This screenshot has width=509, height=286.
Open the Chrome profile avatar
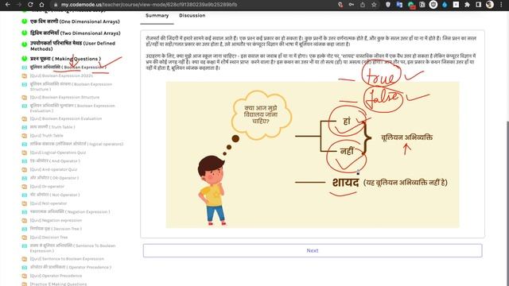(490, 5)
